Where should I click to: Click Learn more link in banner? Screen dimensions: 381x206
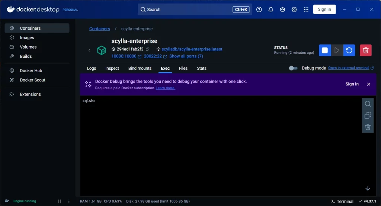click(x=165, y=88)
